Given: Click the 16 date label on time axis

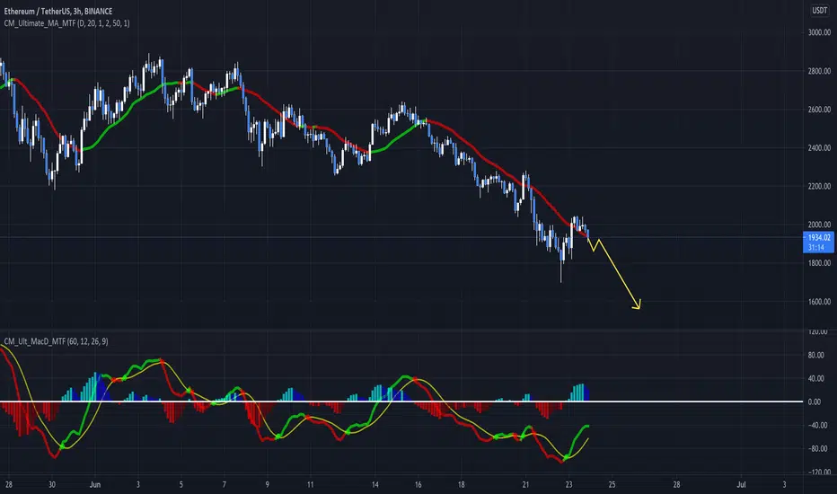Looking at the screenshot, I should [x=418, y=485].
